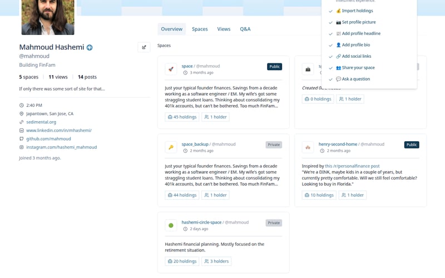Click the rocket icon of the space card
The height and width of the screenshot is (278, 445).
point(171,69)
